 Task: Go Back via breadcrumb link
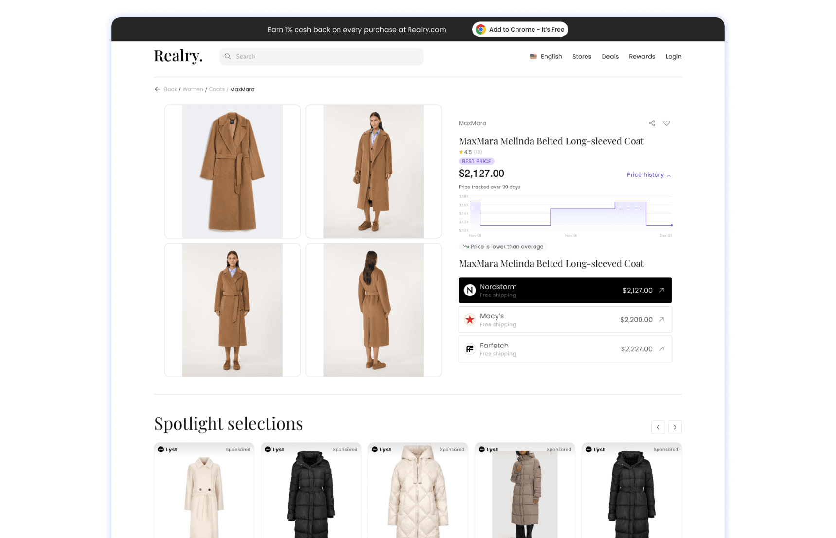coord(170,89)
